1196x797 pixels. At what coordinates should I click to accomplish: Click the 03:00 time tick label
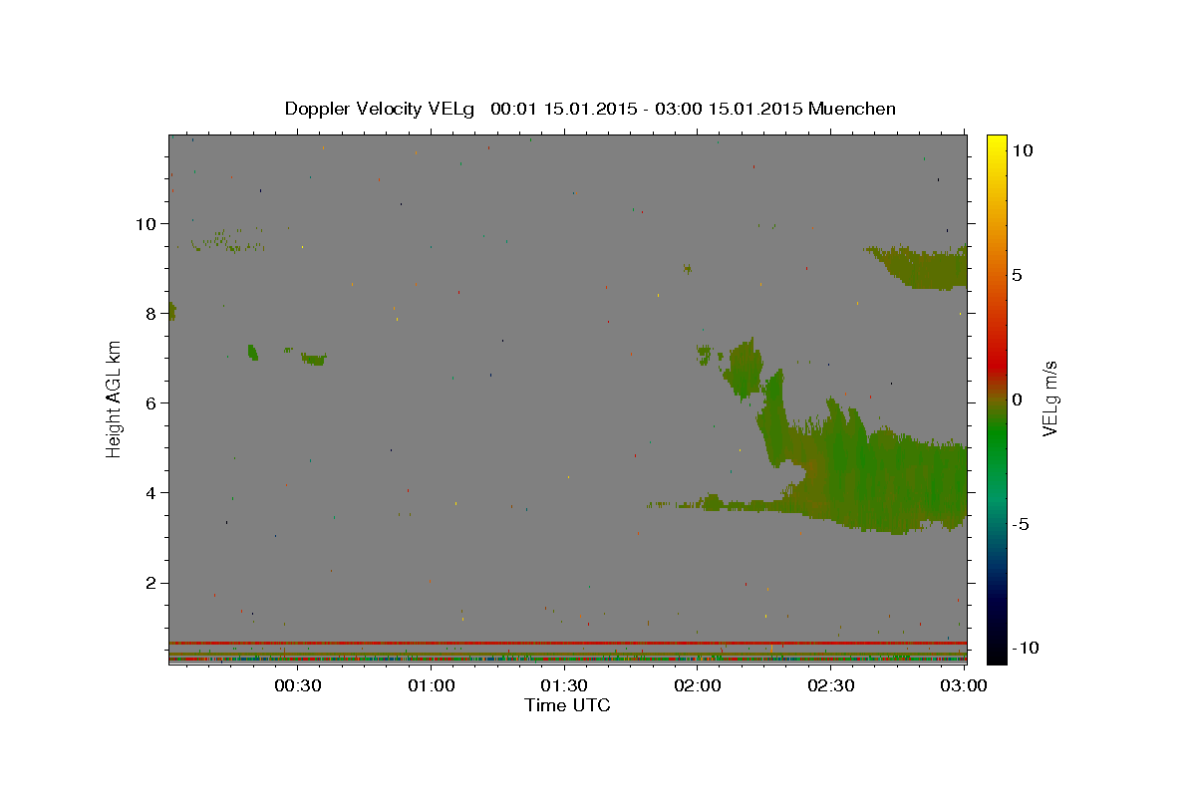coord(964,685)
